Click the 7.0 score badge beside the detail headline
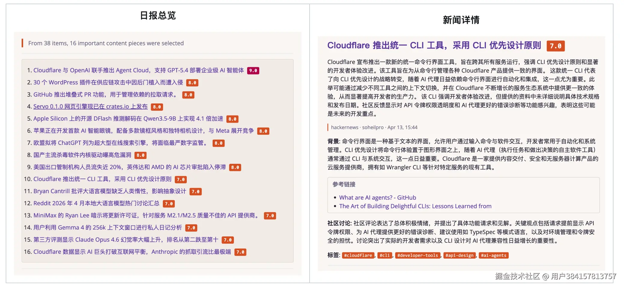Viewport: 624px width, 288px height. point(556,46)
